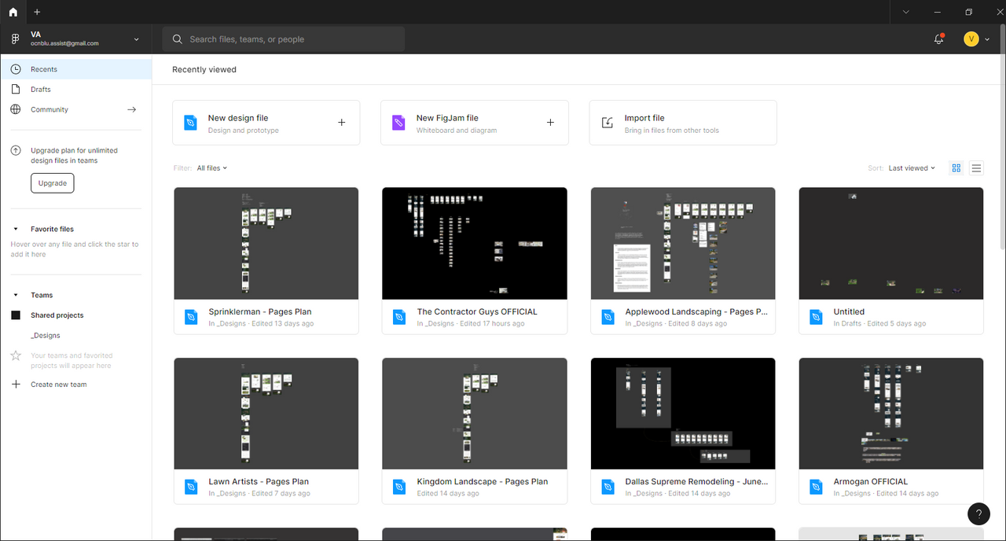Click the Armogan OFFICIAL file type icon
This screenshot has height=541, width=1006.
point(816,487)
